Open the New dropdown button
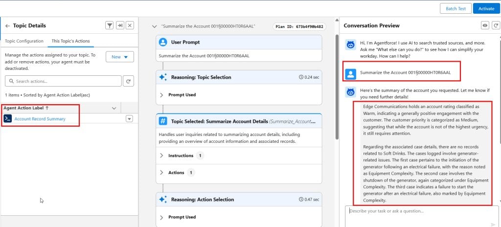 pyautogui.click(x=120, y=57)
